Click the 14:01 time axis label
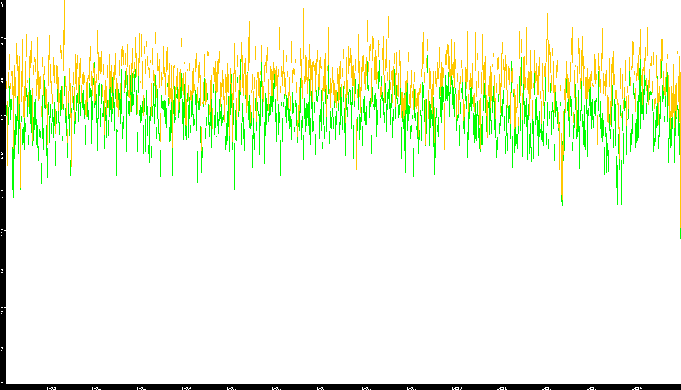This screenshot has width=681, height=390. (51, 388)
